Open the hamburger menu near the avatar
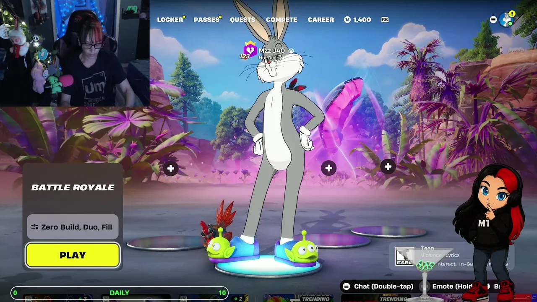The image size is (537, 302). pyautogui.click(x=493, y=20)
